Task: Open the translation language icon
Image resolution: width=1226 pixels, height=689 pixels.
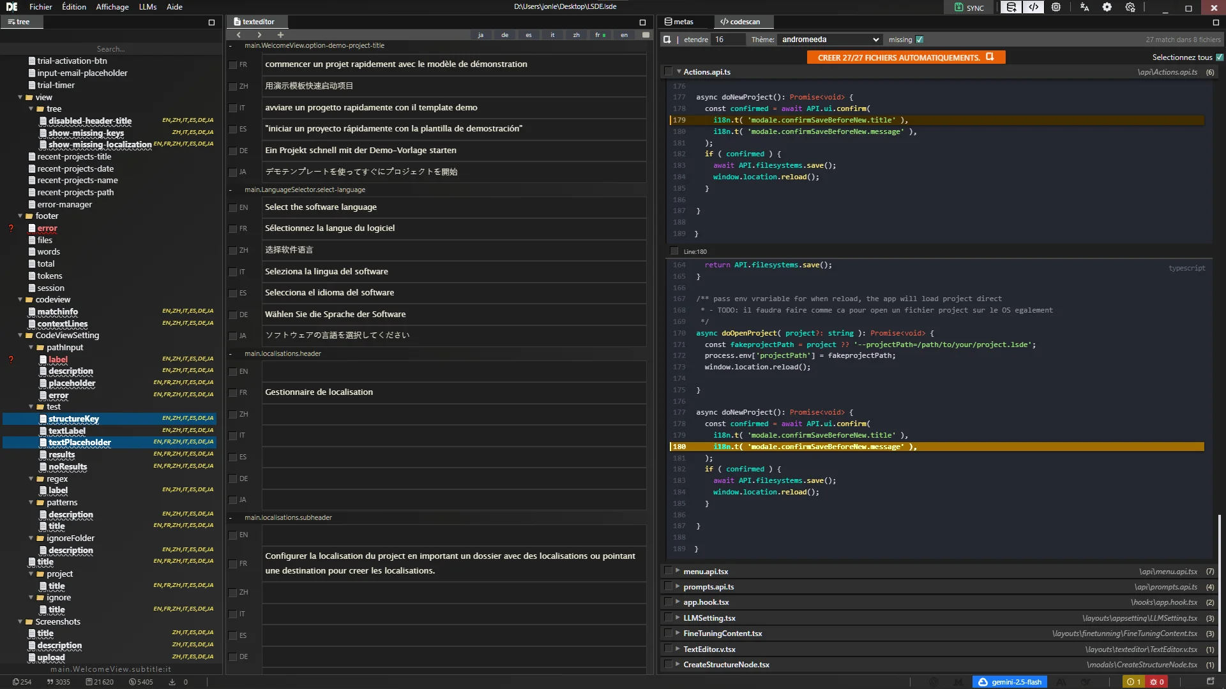Action: [1084, 8]
